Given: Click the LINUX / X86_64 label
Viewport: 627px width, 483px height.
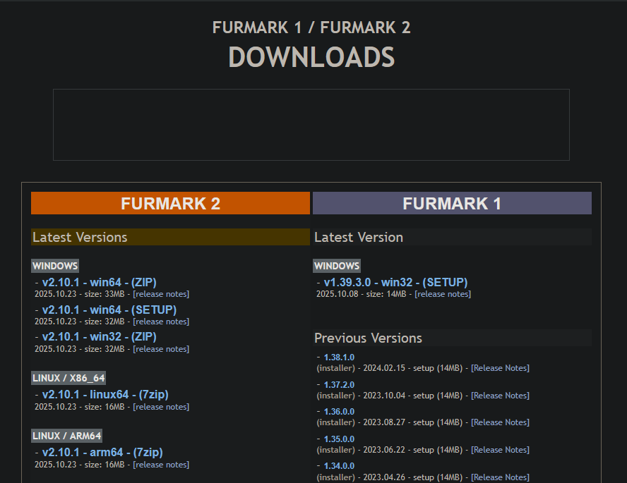Looking at the screenshot, I should coord(68,378).
